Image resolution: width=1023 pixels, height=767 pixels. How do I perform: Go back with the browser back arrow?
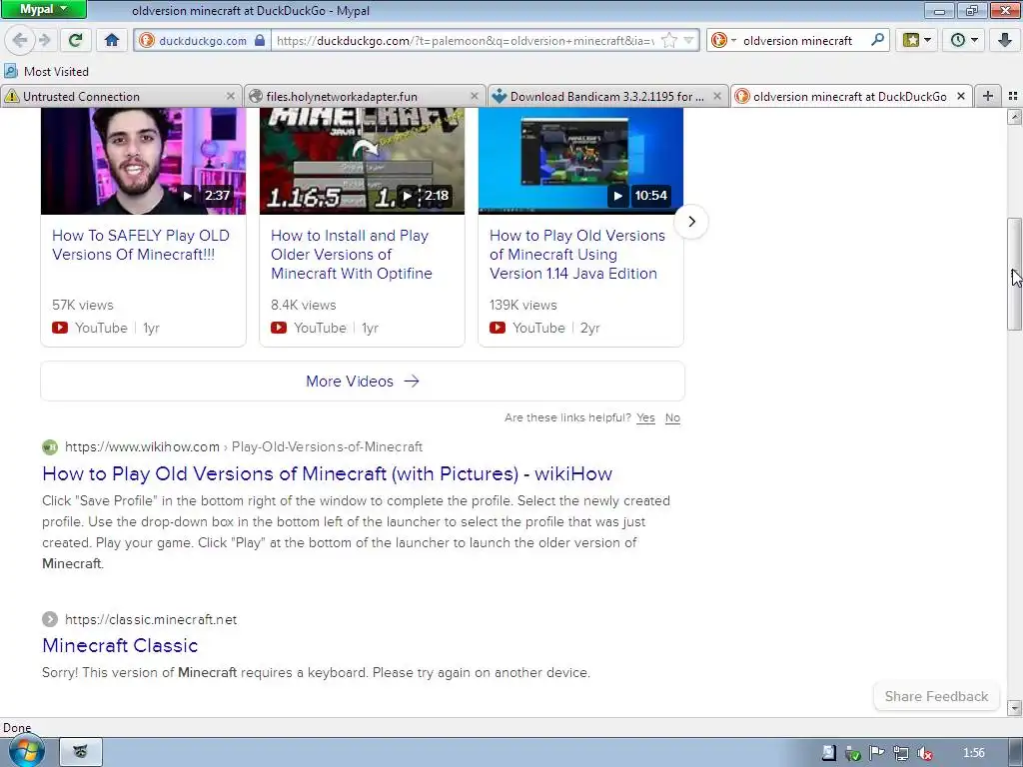(x=20, y=40)
